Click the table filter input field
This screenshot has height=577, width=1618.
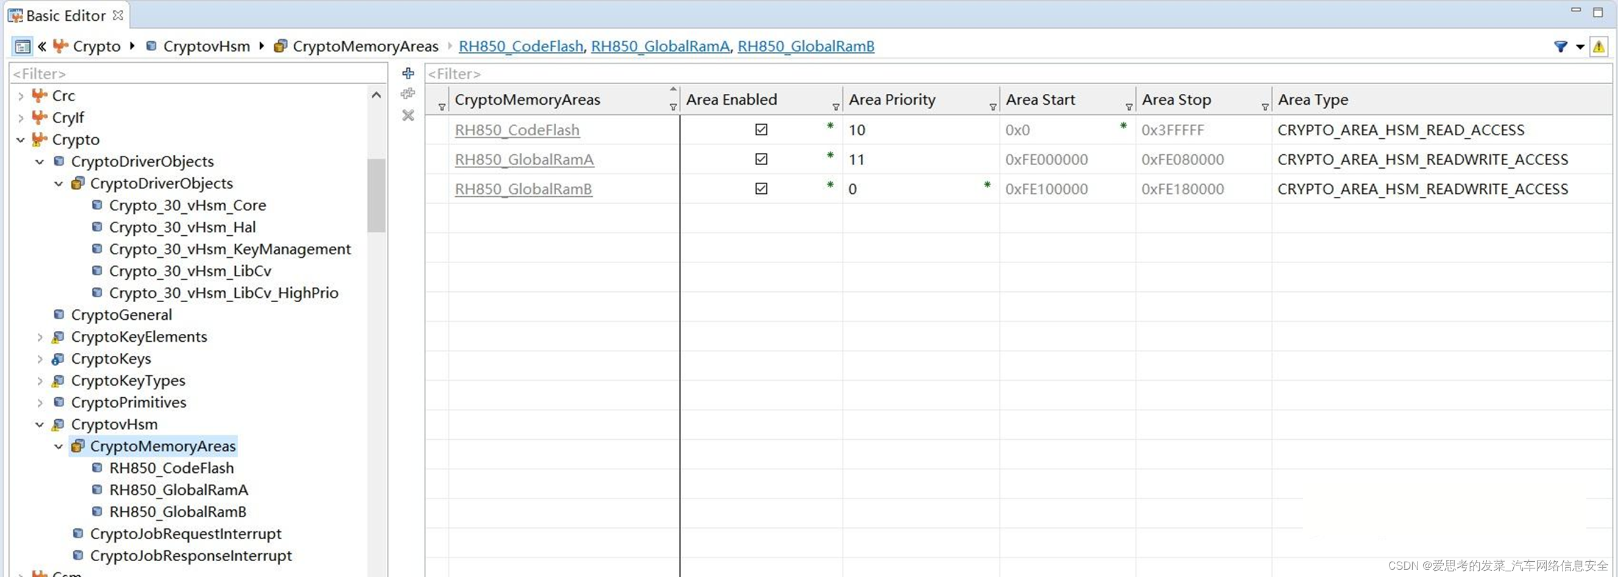pyautogui.click(x=1017, y=74)
